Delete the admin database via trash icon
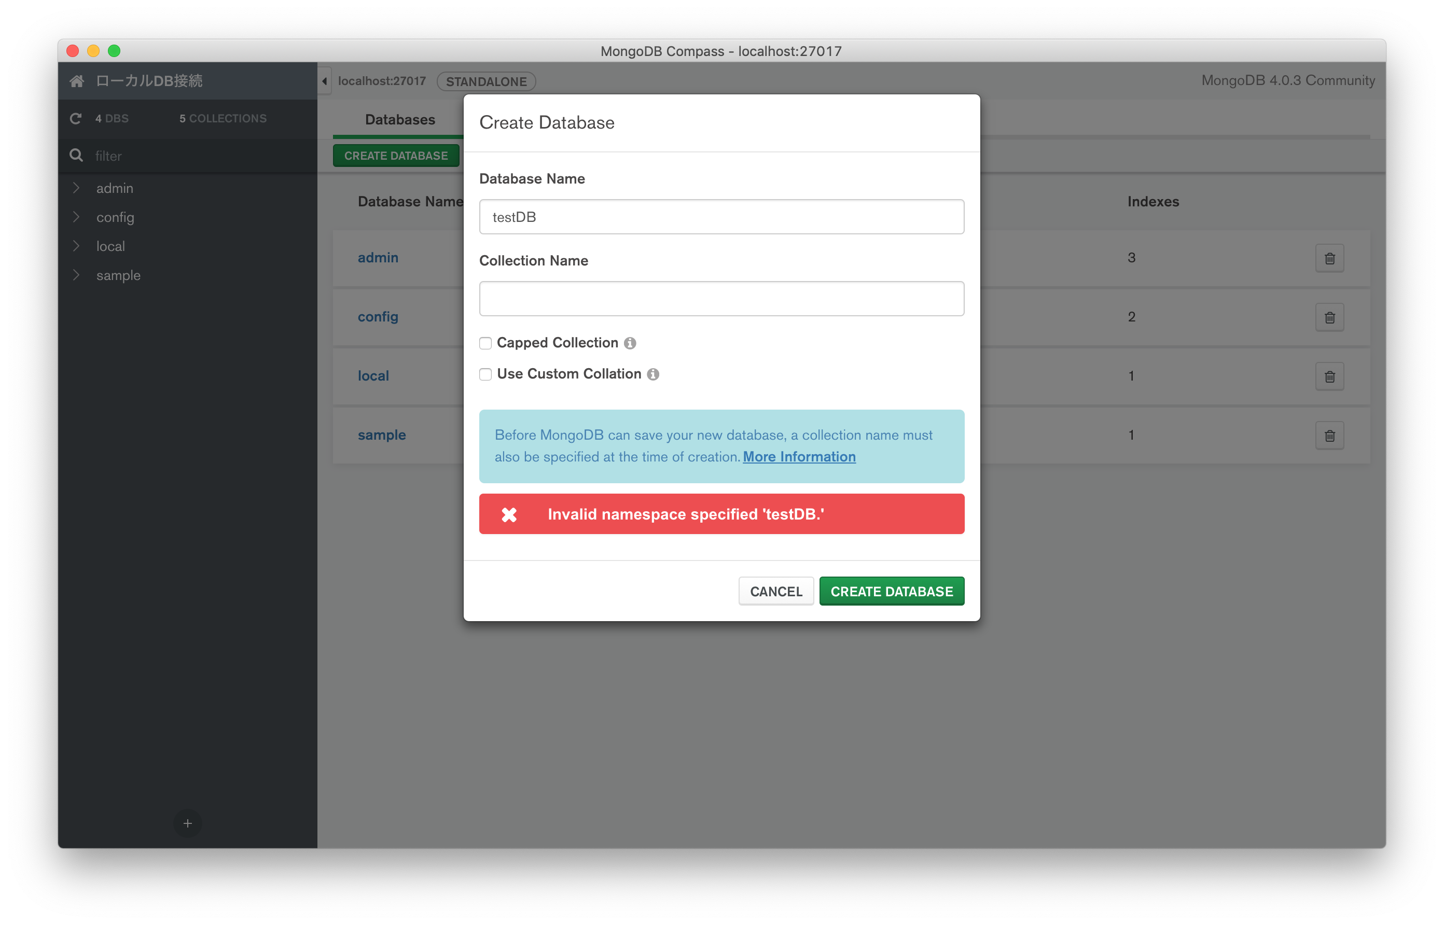Image resolution: width=1444 pixels, height=925 pixels. pyautogui.click(x=1330, y=258)
